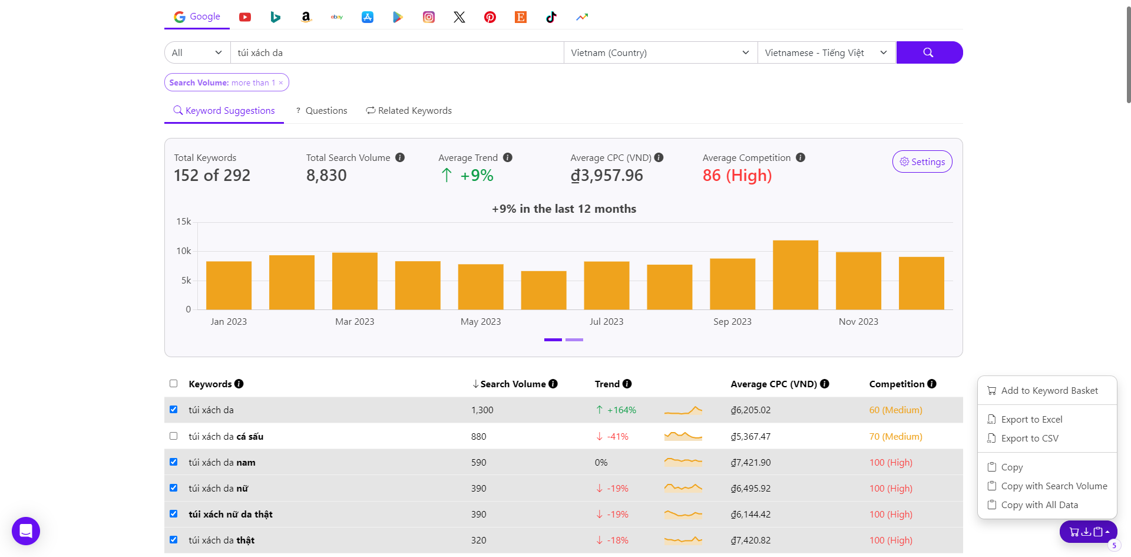Show info icon beside table Average CPC header
Image resolution: width=1131 pixels, height=557 pixels.
click(x=825, y=384)
